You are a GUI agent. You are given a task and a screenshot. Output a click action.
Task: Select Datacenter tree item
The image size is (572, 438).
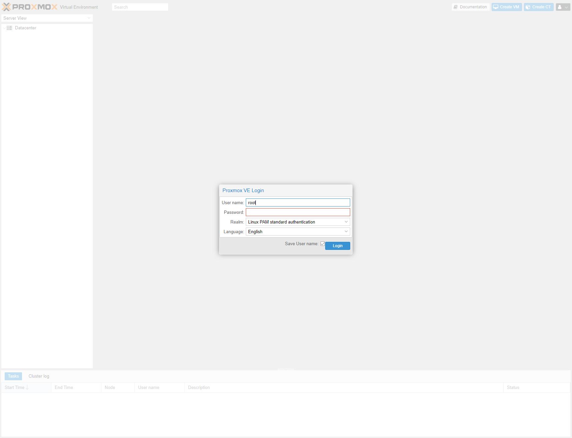pyautogui.click(x=47, y=28)
